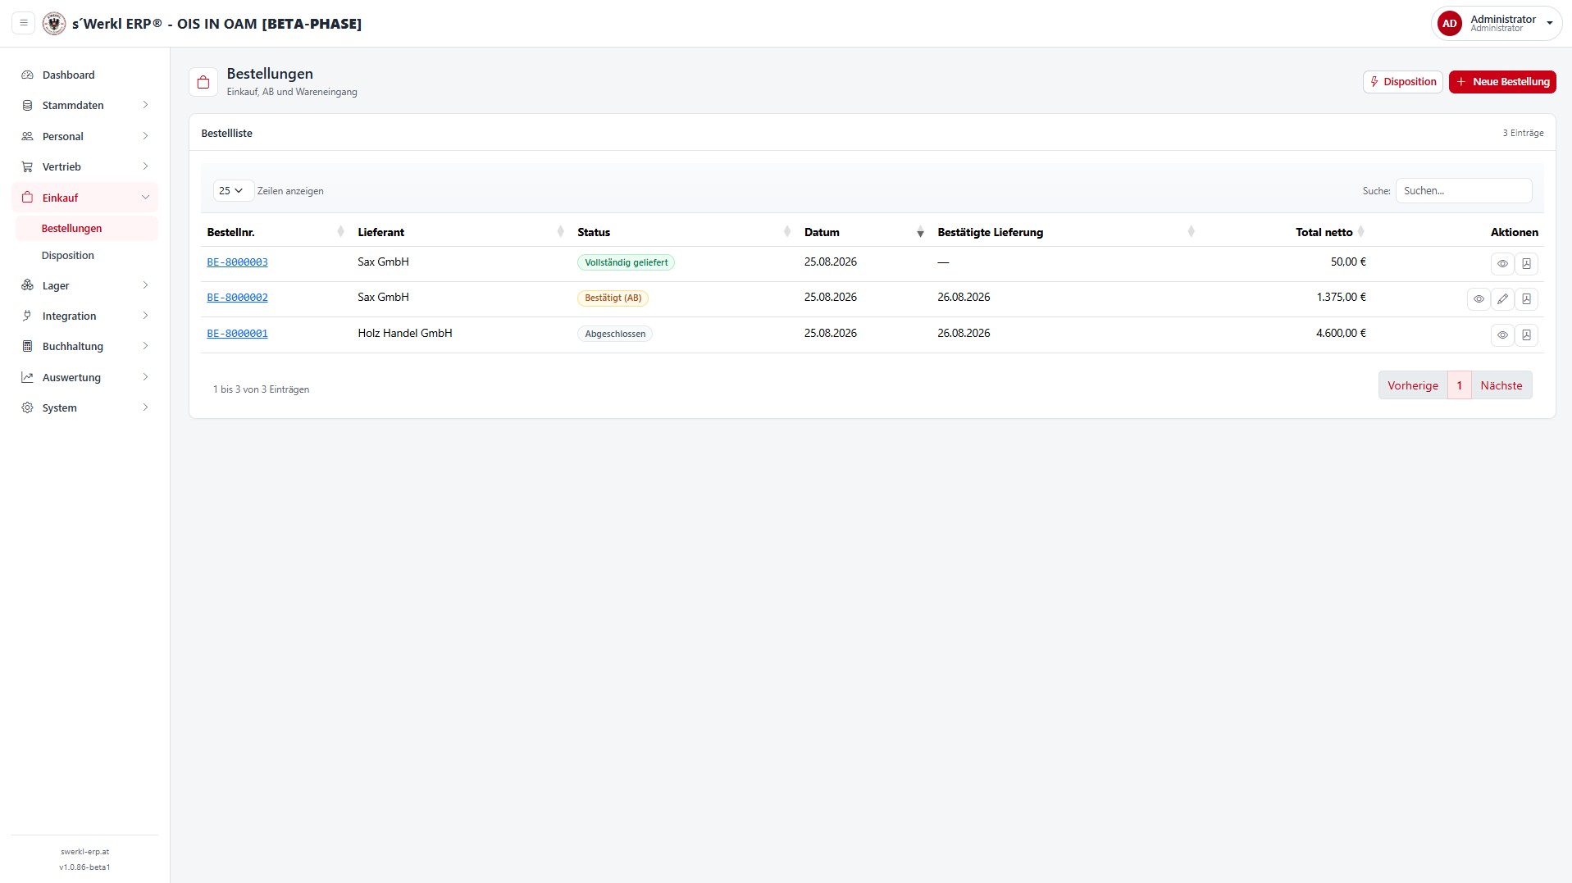This screenshot has height=883, width=1572.
Task: Click the s'Werkl ERP logo
Action: [x=54, y=23]
